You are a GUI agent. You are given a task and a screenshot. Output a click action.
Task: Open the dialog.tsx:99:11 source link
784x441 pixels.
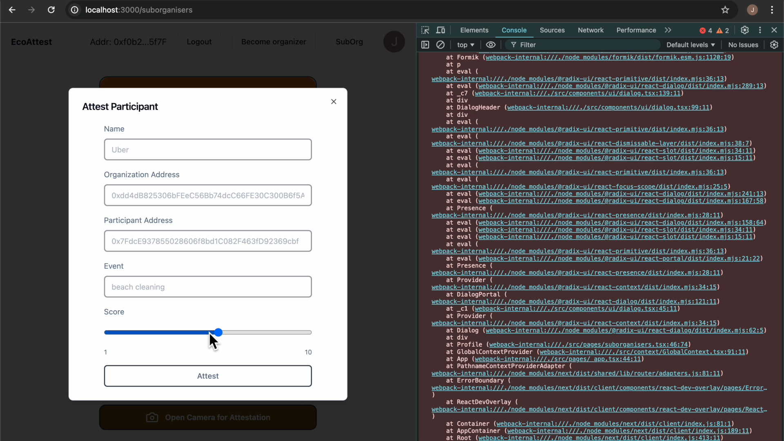point(608,107)
